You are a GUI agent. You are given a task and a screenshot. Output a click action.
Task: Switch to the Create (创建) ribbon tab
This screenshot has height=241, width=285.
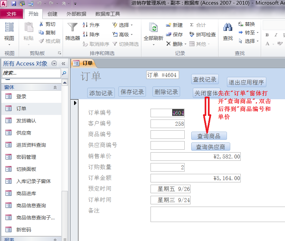(x=52, y=14)
